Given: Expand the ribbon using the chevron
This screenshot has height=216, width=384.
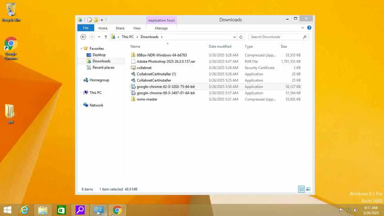Looking at the screenshot, I should coord(302,28).
